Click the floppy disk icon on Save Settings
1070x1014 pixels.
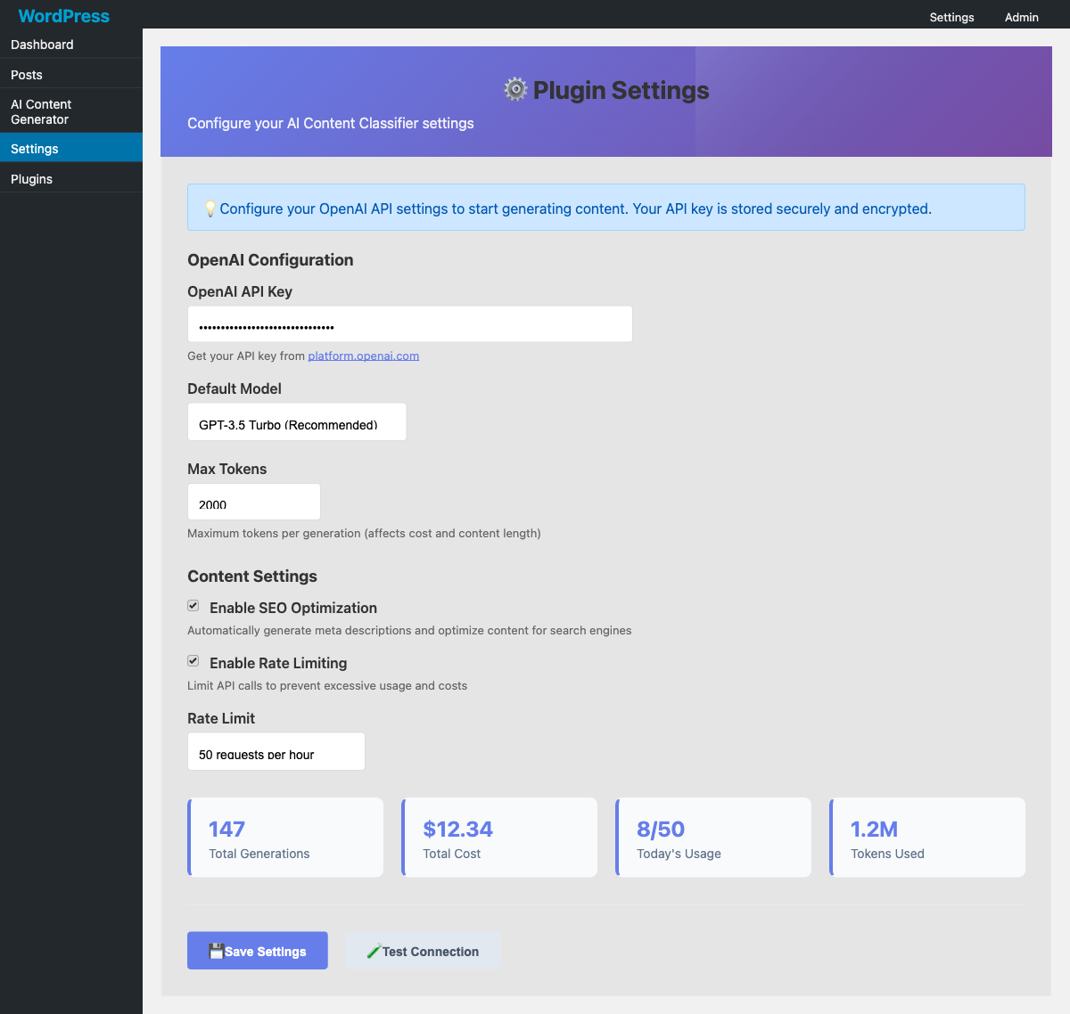pyautogui.click(x=216, y=950)
